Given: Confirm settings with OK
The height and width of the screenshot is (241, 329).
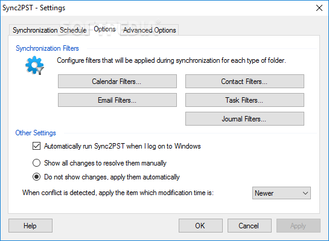Looking at the screenshot, I should click(x=200, y=226).
